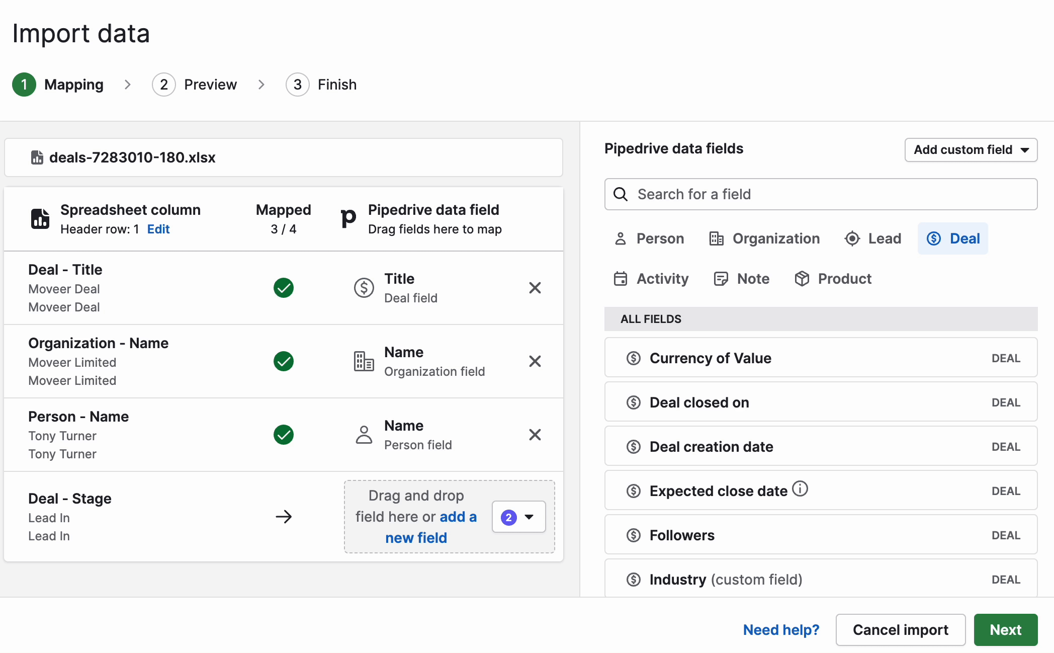The height and width of the screenshot is (653, 1054).
Task: Click the step 3 Finish circle
Action: click(x=298, y=85)
